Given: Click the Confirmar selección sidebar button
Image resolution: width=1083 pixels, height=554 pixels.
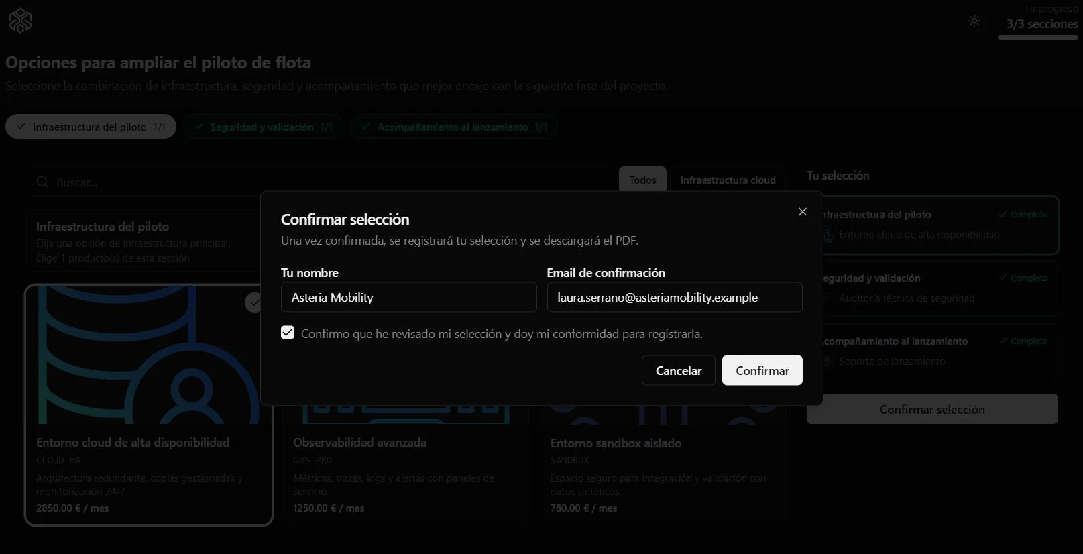Looking at the screenshot, I should tap(932, 409).
